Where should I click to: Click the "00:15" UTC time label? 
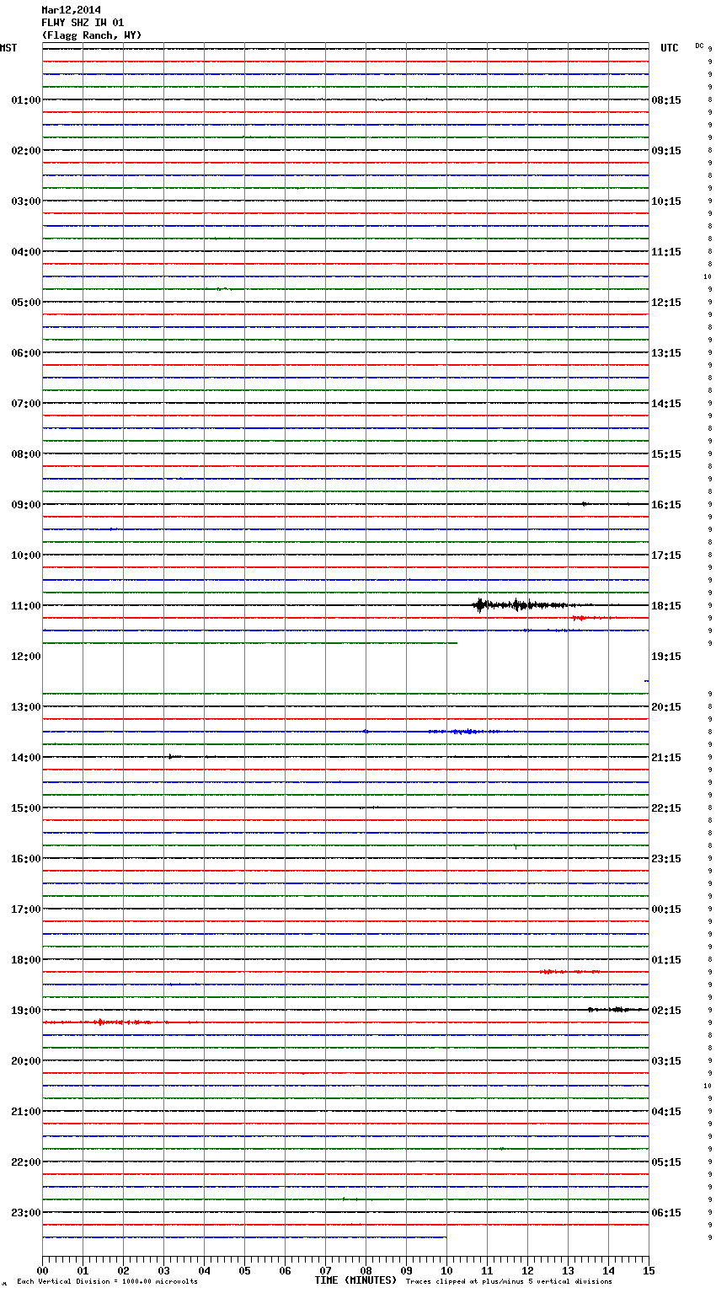point(666,909)
